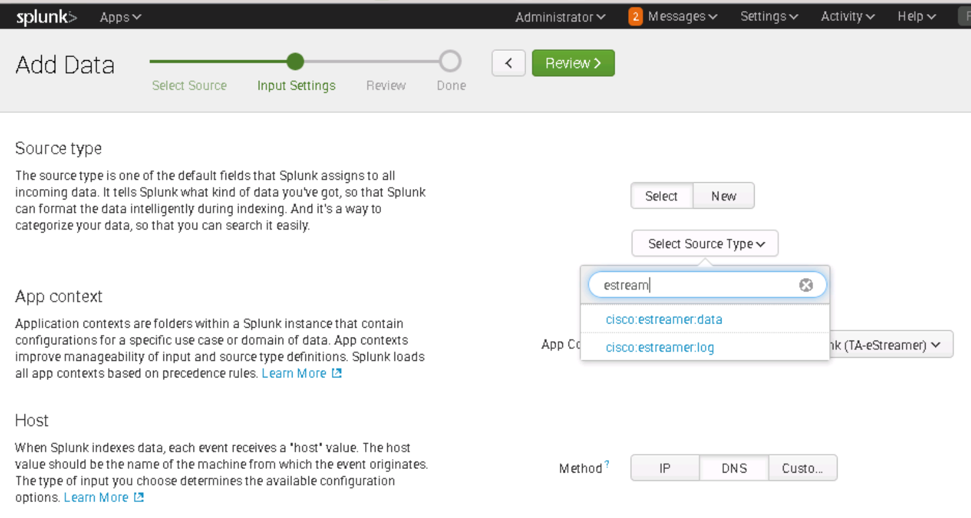The image size is (971, 518).
Task: Set host method to DNS
Action: point(734,468)
